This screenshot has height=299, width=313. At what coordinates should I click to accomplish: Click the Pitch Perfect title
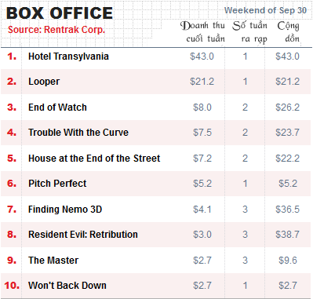(x=57, y=184)
